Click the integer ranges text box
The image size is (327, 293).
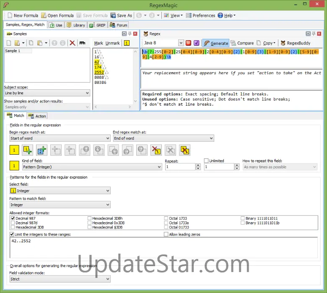point(163,248)
